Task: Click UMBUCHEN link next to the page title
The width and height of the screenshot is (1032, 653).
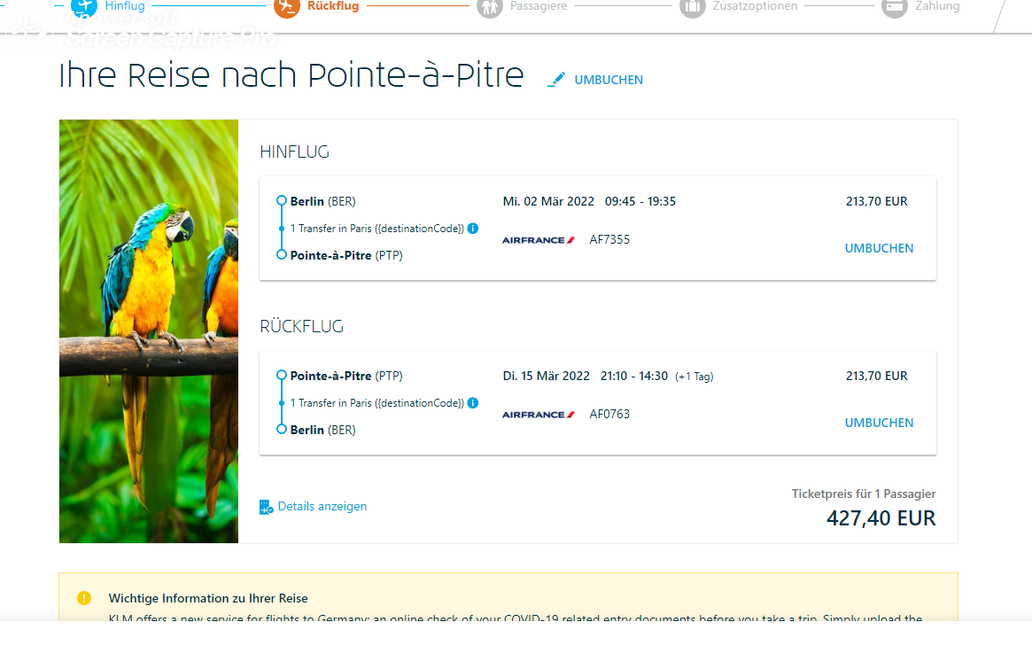Action: 609,80
